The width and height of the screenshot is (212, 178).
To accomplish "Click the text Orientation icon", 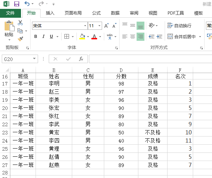I will (152, 26).
